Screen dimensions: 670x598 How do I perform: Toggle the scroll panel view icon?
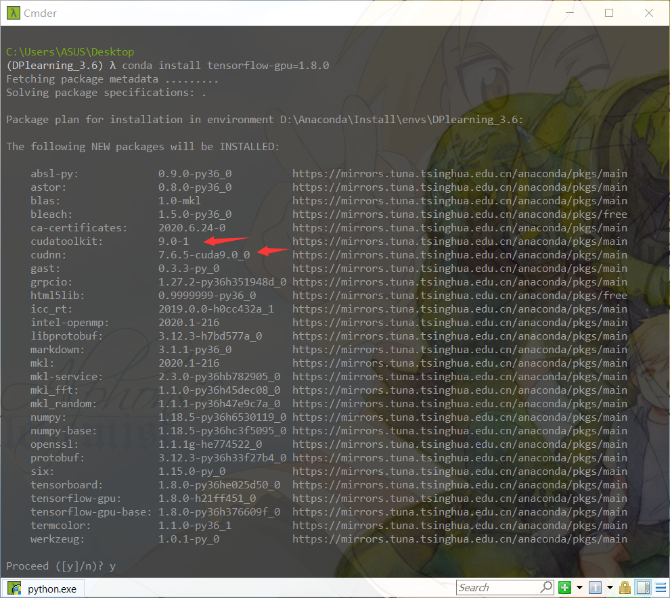(x=643, y=588)
